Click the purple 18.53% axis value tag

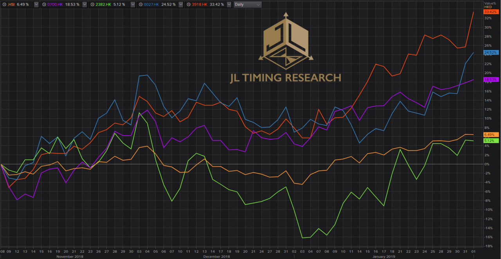[490, 80]
